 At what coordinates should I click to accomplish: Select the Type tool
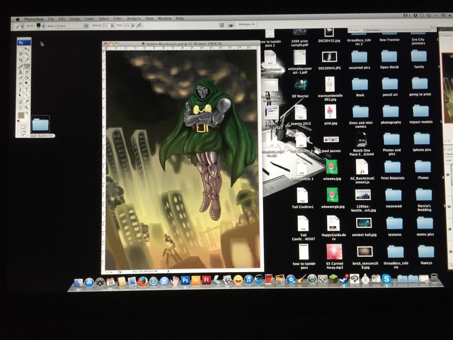pyautogui.click(x=27, y=90)
